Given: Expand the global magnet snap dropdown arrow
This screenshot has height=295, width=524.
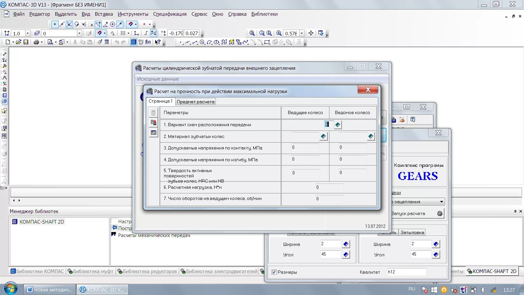Looking at the screenshot, I should coord(105,33).
